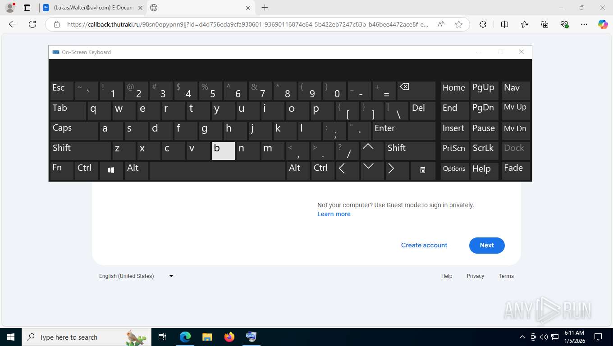Open Edge extensions puzzle icon
Viewport: 613px width, 346px height.
(483, 24)
